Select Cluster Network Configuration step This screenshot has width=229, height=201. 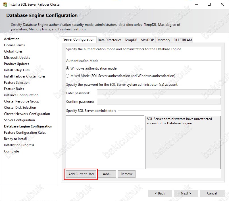tap(27, 114)
